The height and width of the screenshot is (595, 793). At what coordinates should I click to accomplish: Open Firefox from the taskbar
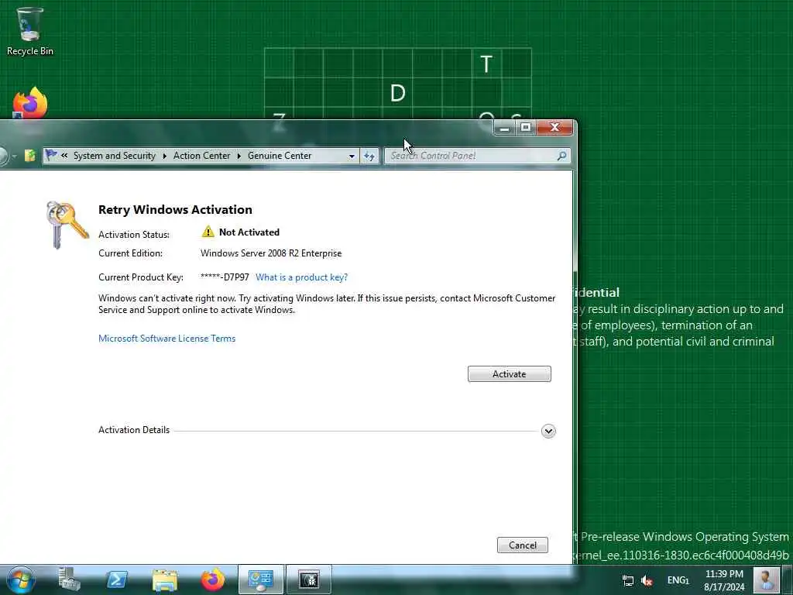point(213,580)
